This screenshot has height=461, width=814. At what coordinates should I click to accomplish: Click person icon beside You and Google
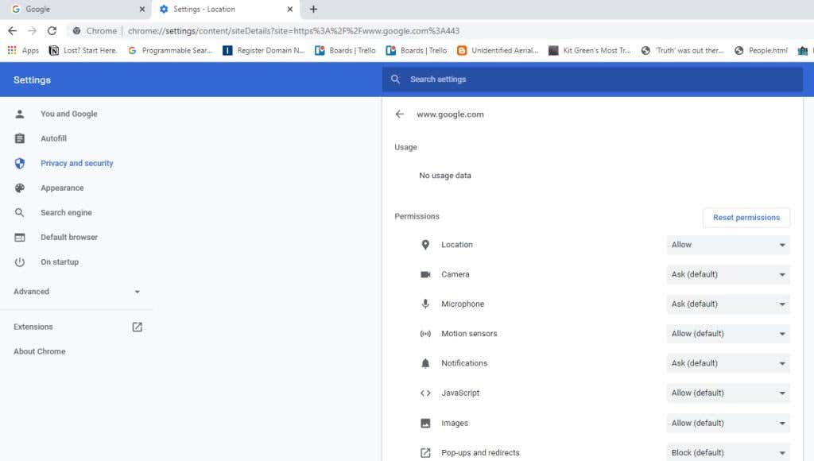20,114
